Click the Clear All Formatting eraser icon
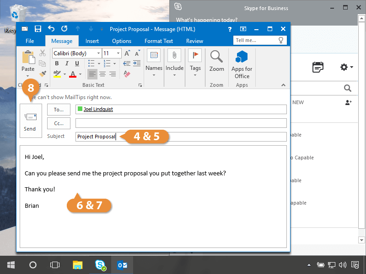 pos(127,74)
